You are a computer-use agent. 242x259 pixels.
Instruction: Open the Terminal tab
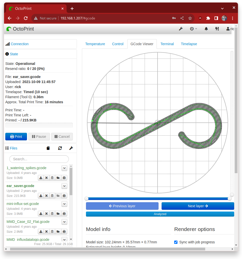(x=167, y=44)
